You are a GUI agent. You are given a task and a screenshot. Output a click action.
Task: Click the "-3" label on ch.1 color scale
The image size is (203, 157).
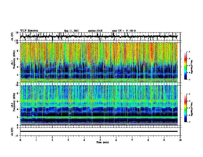point(189,52)
